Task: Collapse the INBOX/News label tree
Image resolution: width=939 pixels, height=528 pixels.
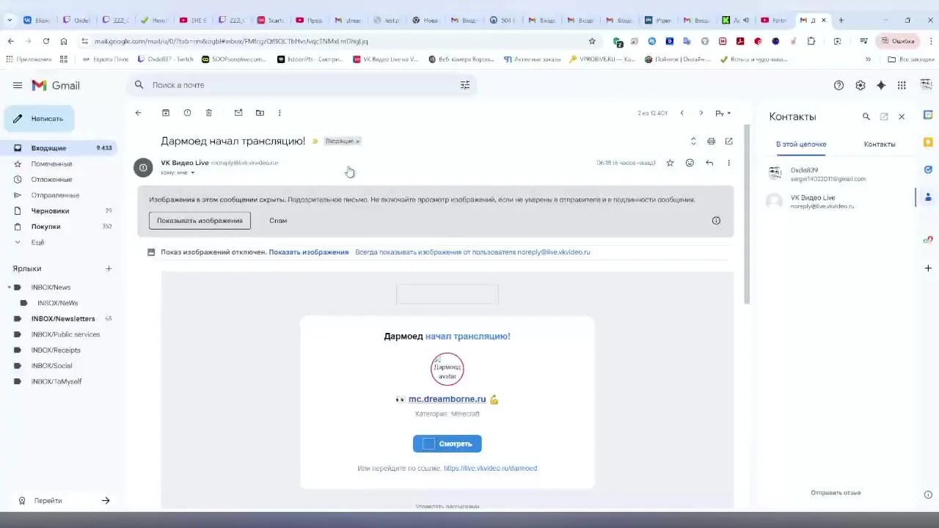Action: pyautogui.click(x=9, y=287)
